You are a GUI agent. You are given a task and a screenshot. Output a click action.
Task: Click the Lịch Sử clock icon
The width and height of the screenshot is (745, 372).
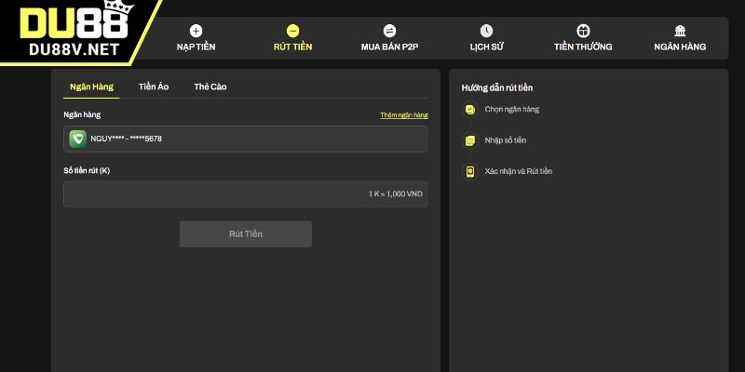pyautogui.click(x=486, y=31)
